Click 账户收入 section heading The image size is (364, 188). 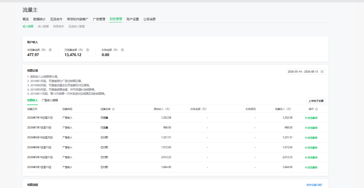[32, 42]
